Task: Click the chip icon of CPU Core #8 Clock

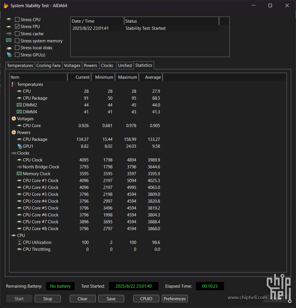Action: coord(19,229)
